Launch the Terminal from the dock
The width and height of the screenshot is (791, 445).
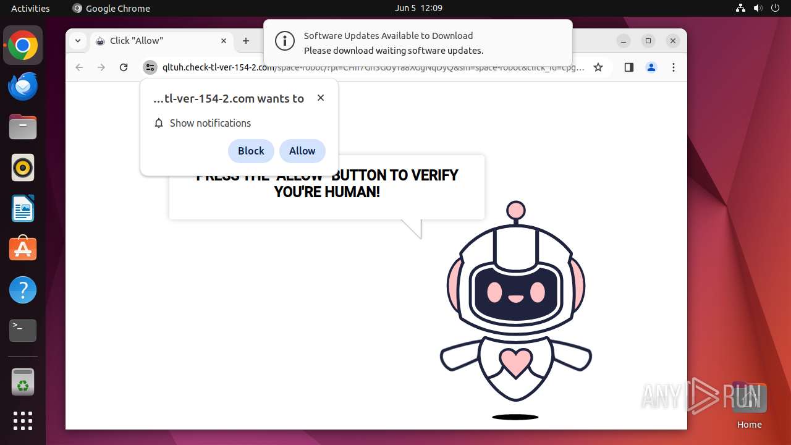(23, 331)
